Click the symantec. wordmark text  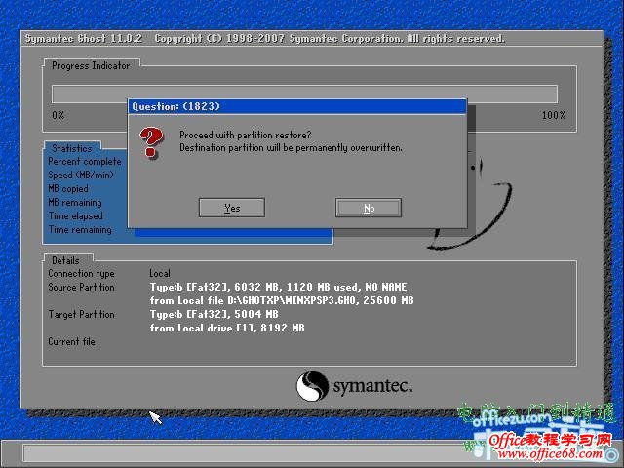point(372,386)
